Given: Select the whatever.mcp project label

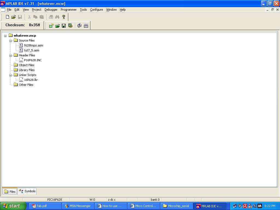Looking at the screenshot, I should pyautogui.click(x=25, y=36).
